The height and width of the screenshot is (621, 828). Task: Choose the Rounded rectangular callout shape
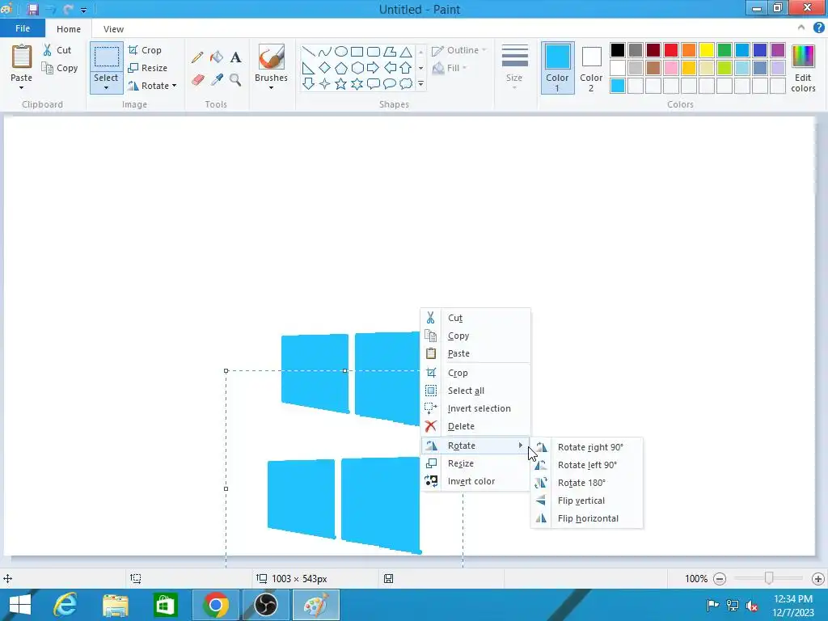373,83
